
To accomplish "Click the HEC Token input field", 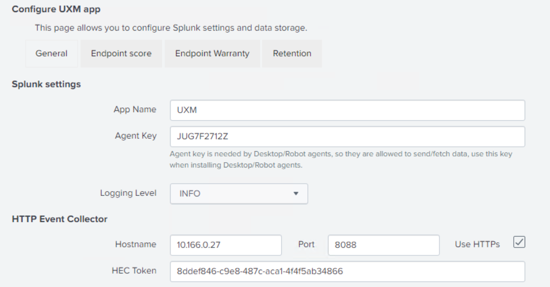I will 347,272.
